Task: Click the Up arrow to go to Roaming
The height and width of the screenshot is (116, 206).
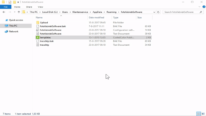Action: pos(19,12)
